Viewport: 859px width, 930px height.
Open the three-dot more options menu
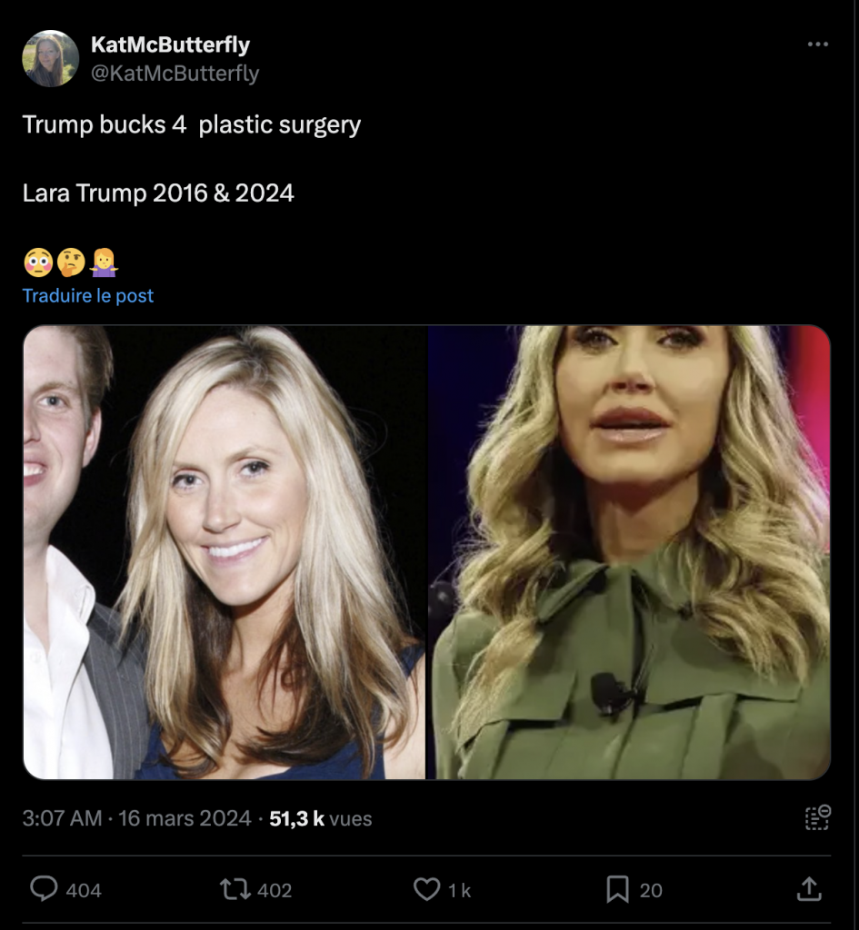point(817,45)
